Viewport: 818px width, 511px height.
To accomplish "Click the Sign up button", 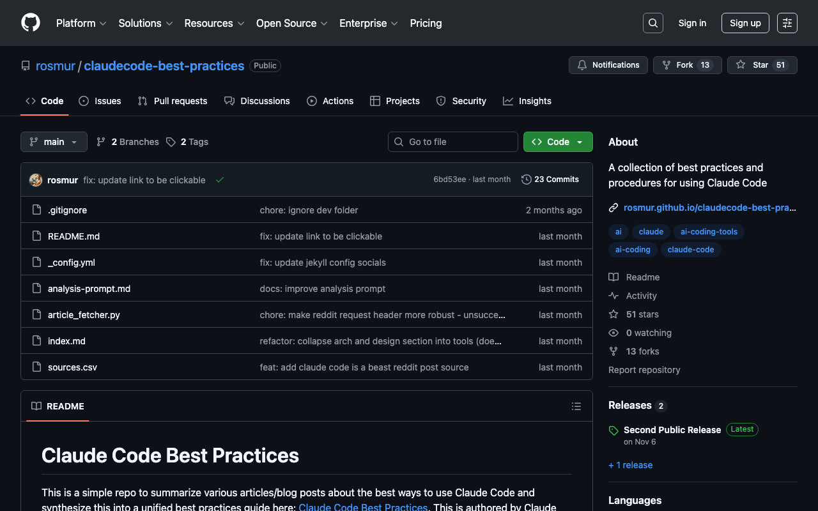I will 745,23.
